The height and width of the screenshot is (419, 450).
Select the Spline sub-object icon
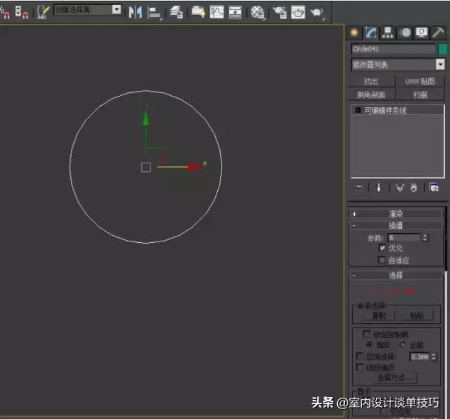[x=410, y=291]
